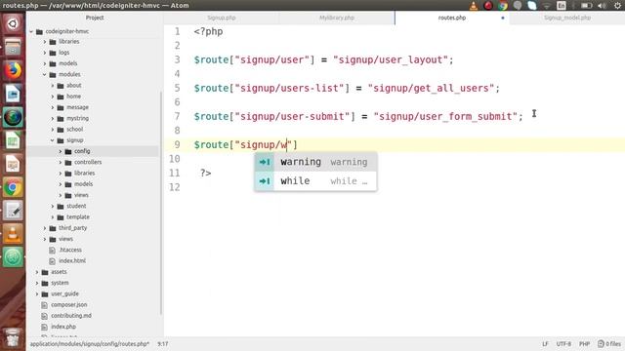Open contributing.md in the tree
Image resolution: width=625 pixels, height=351 pixels.
click(x=71, y=316)
